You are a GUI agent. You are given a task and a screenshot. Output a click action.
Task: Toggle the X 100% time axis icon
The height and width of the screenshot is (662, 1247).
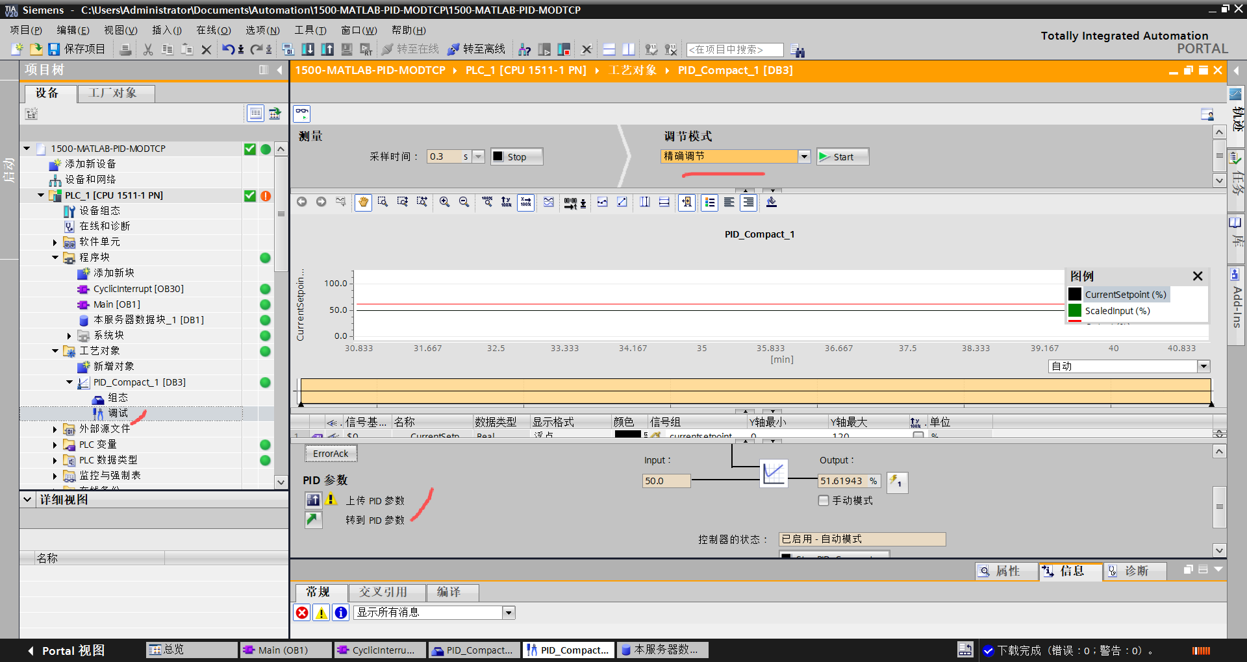pyautogui.click(x=526, y=202)
